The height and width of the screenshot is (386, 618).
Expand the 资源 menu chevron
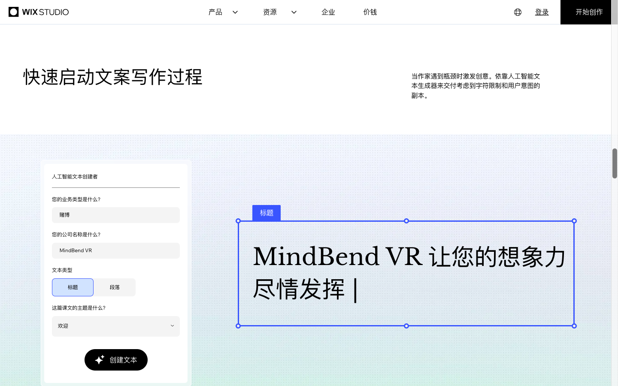click(x=294, y=12)
